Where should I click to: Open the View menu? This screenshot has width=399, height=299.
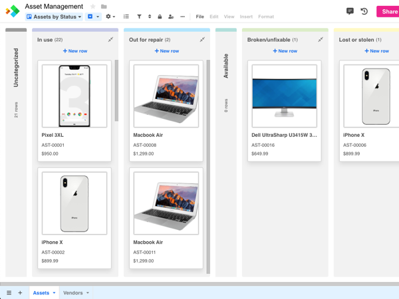click(229, 17)
